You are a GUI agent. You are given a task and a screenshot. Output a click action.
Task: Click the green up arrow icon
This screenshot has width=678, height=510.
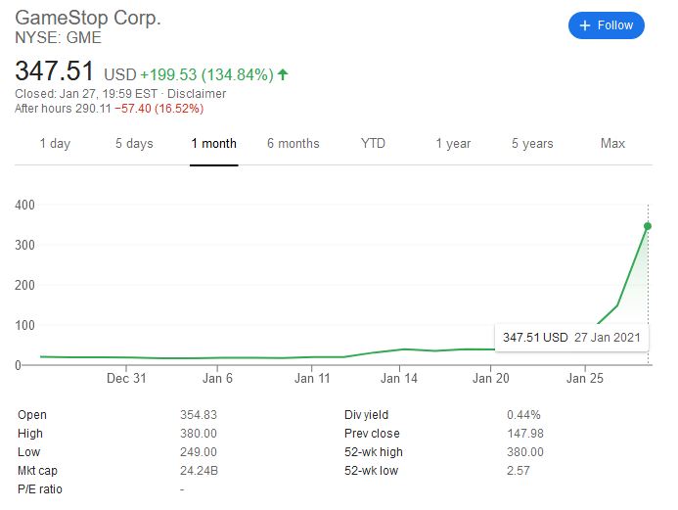[x=283, y=74]
